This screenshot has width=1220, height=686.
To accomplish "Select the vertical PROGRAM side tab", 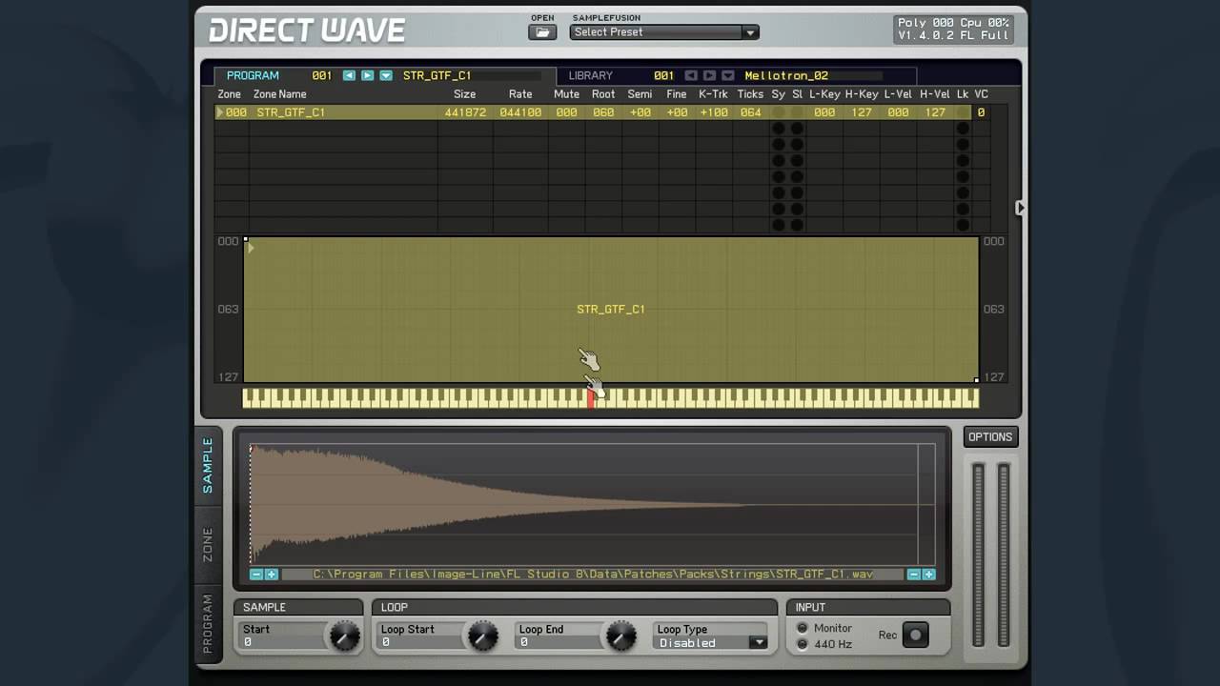I will [208, 624].
